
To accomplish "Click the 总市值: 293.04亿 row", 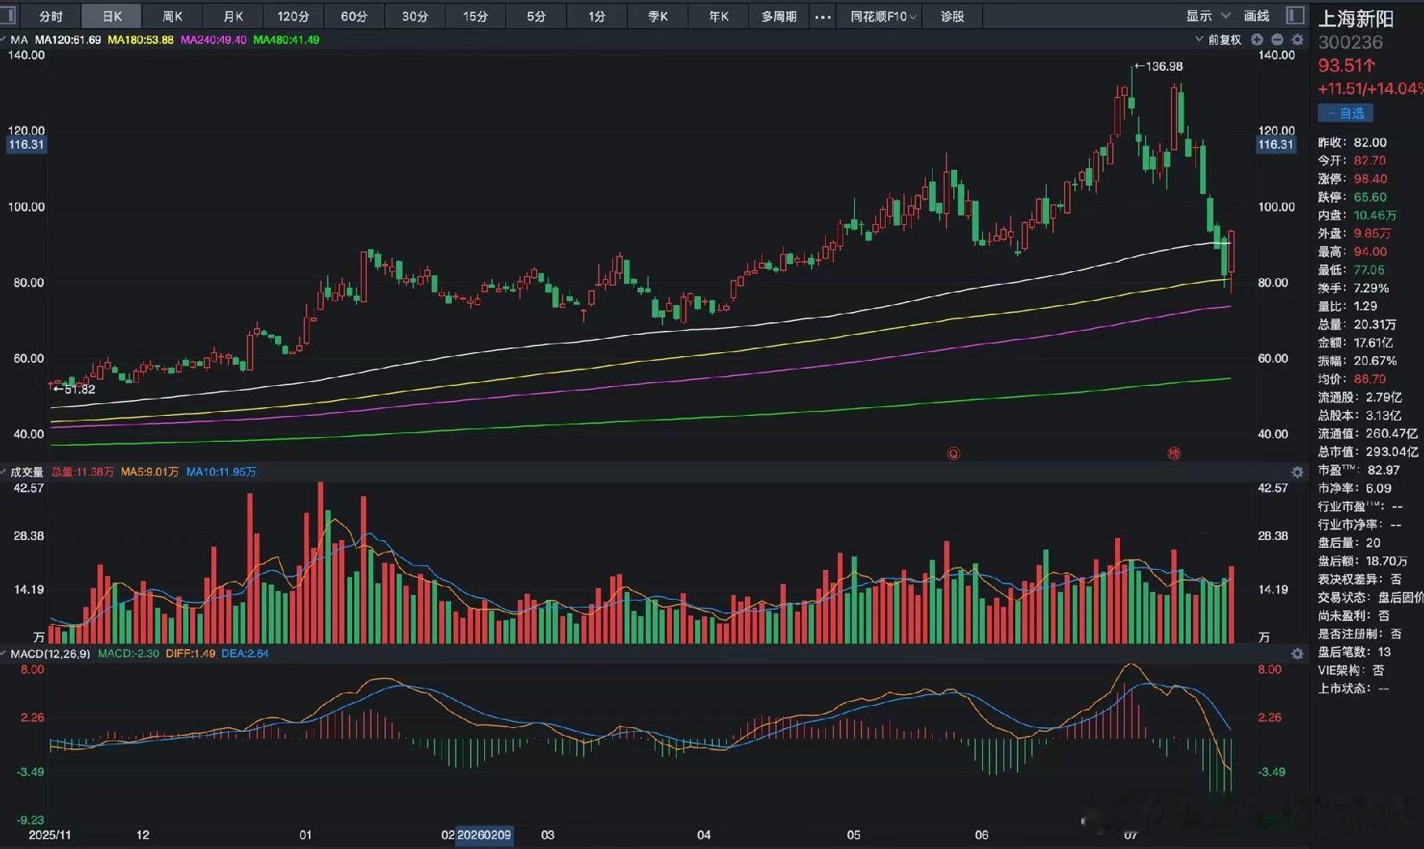I will tap(1370, 452).
